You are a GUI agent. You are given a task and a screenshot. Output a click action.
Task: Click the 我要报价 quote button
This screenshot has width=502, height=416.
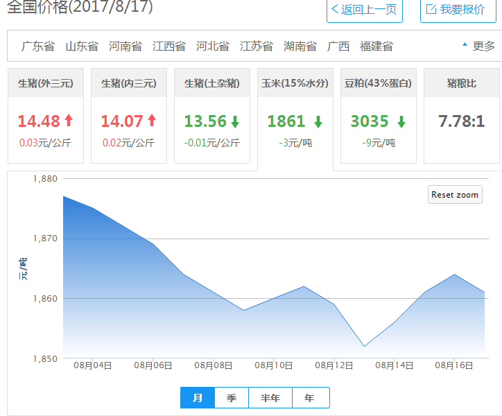click(458, 10)
